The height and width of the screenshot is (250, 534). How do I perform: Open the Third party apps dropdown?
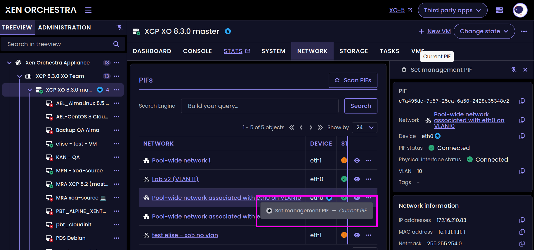pos(452,10)
